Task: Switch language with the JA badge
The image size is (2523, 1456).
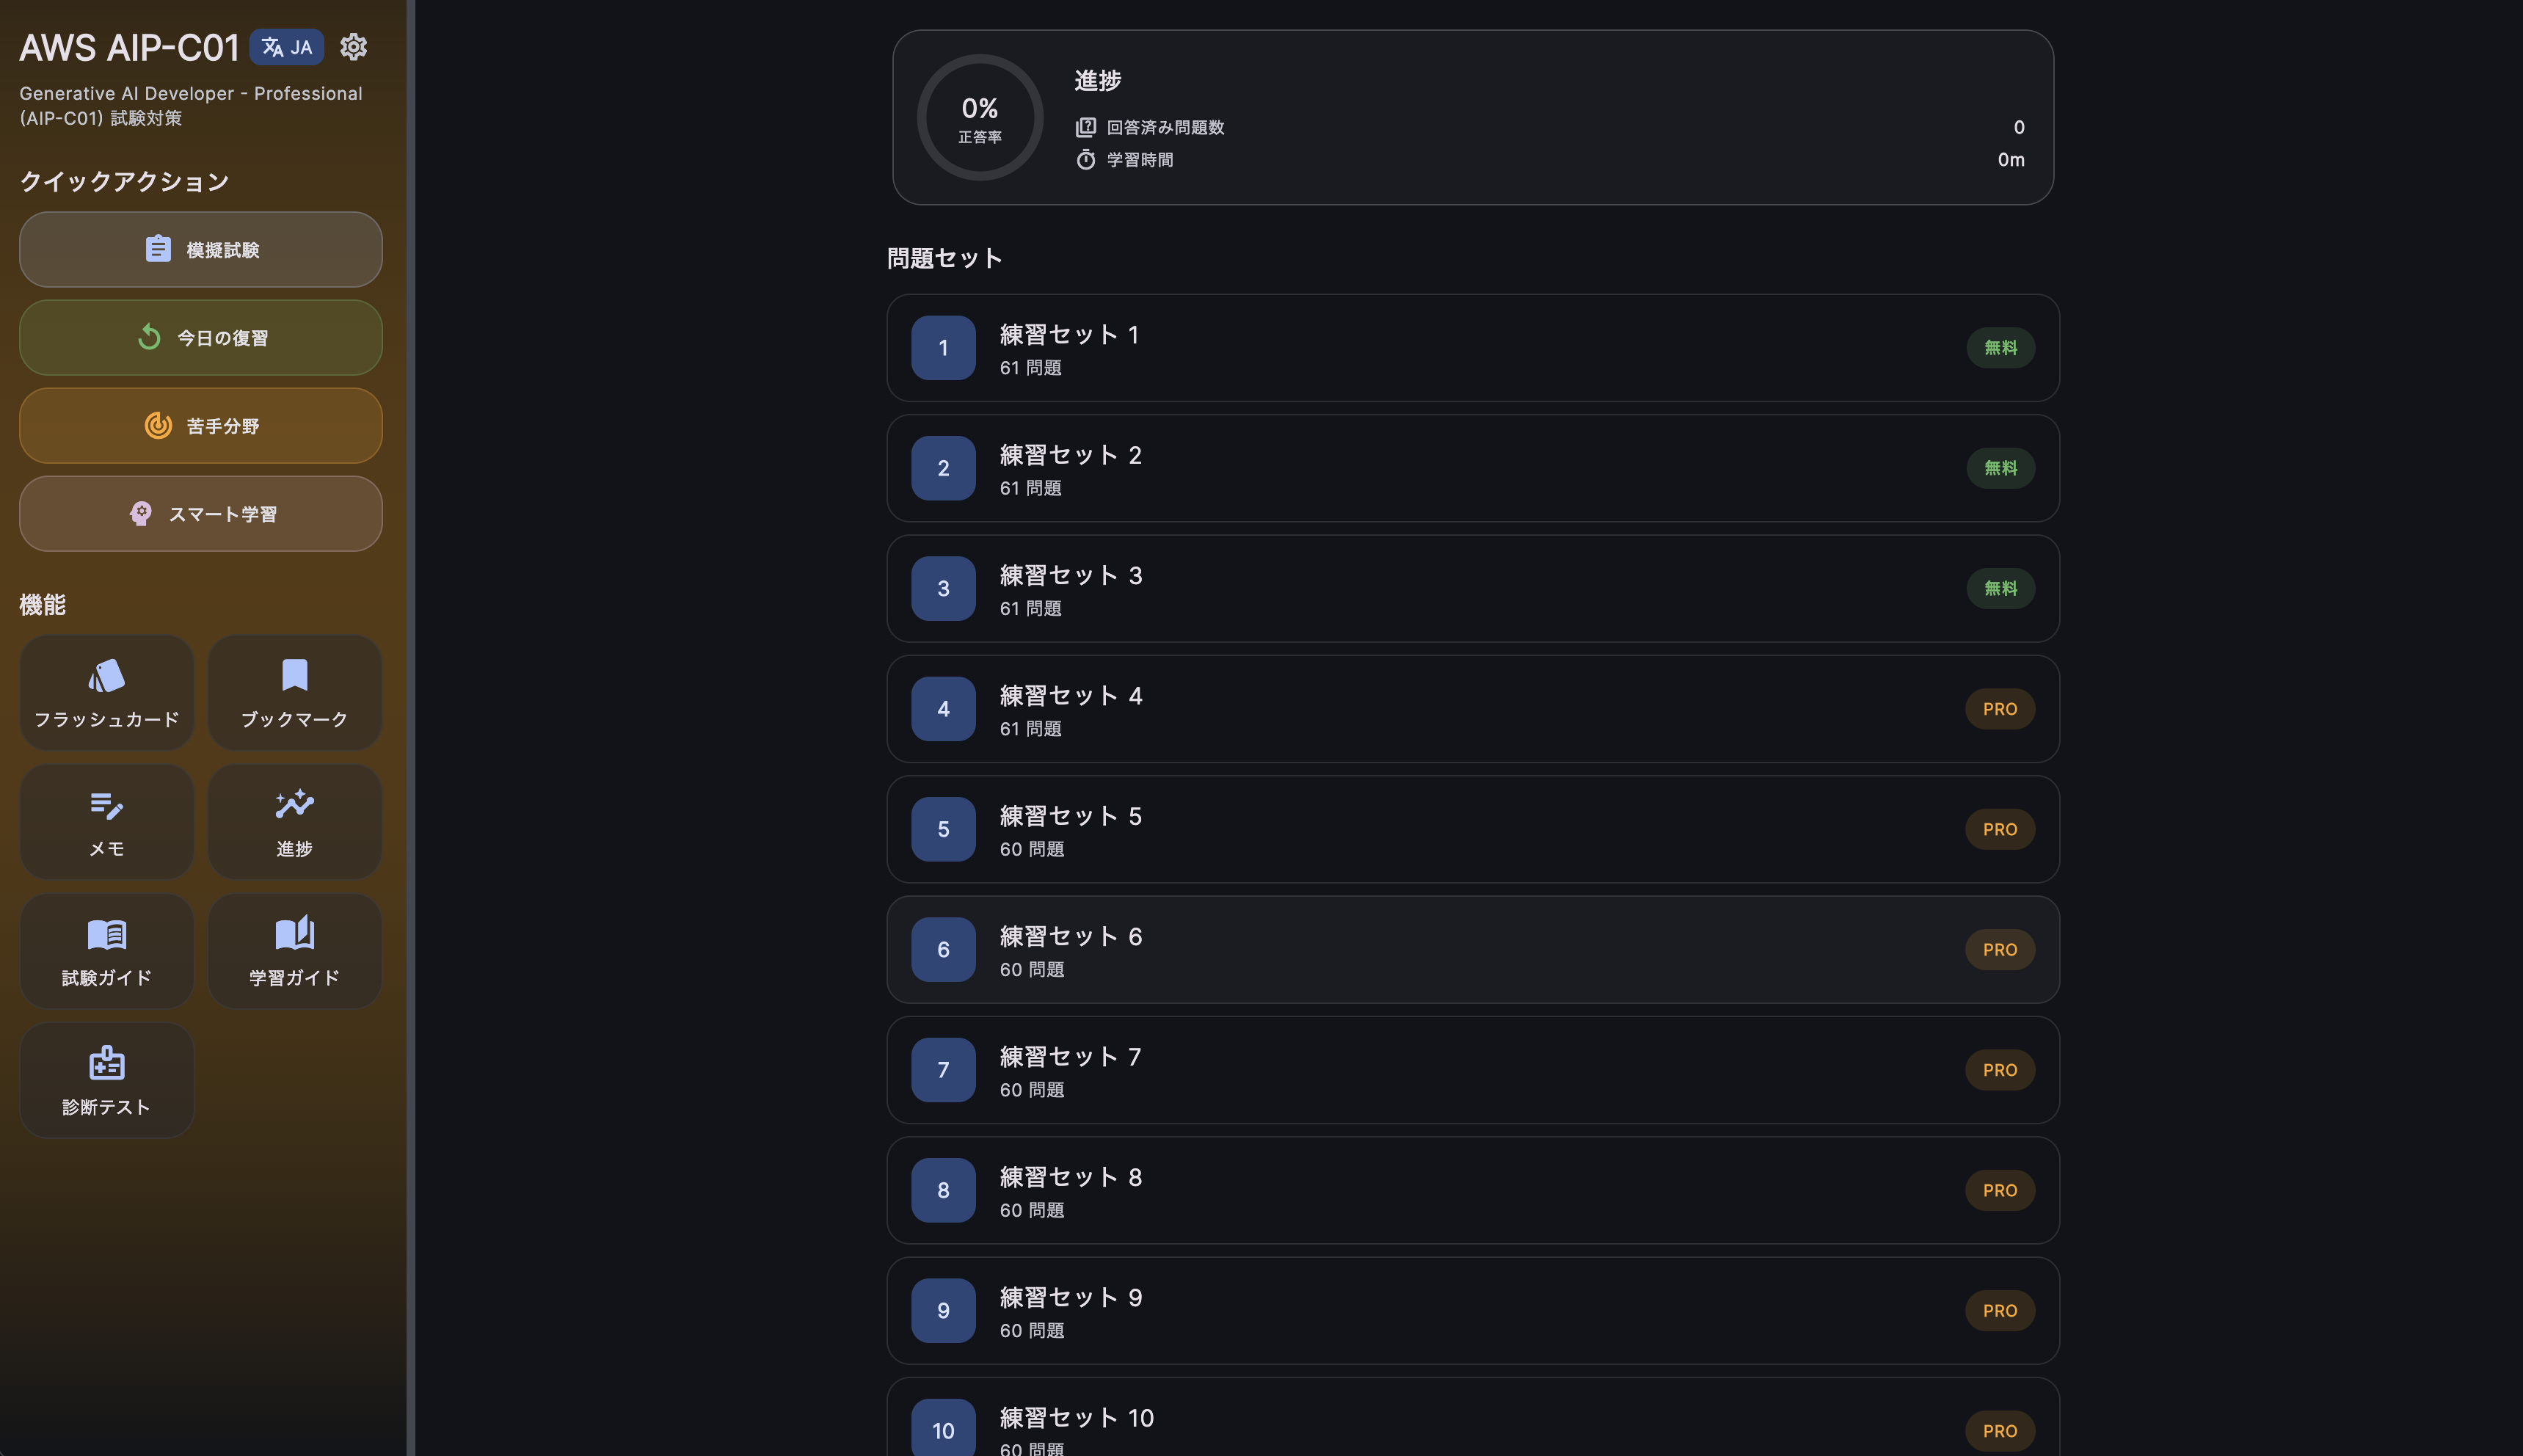Action: (287, 47)
